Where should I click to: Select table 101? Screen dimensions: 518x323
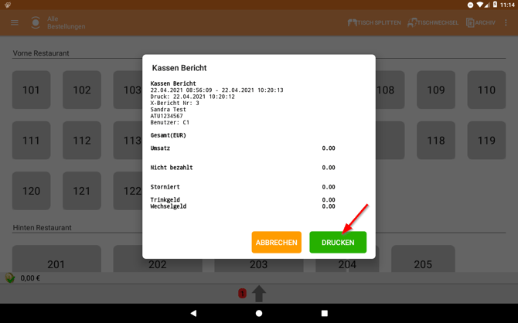pos(32,90)
